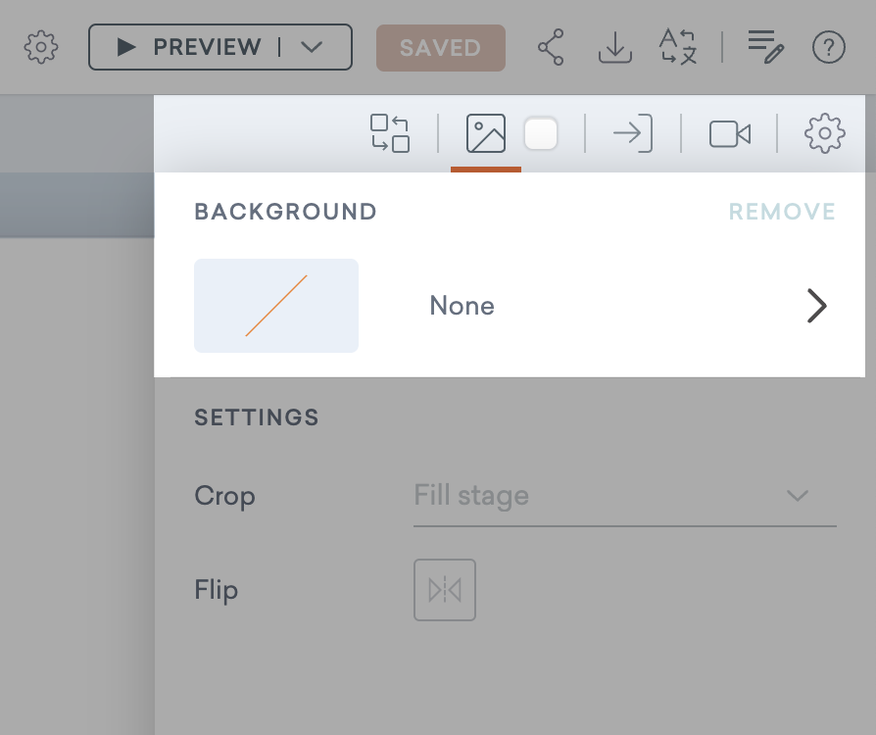Open the app settings gear top left

[40, 47]
